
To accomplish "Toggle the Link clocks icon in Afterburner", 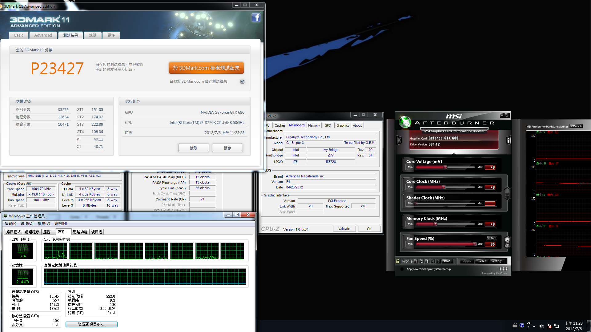I will [x=507, y=194].
